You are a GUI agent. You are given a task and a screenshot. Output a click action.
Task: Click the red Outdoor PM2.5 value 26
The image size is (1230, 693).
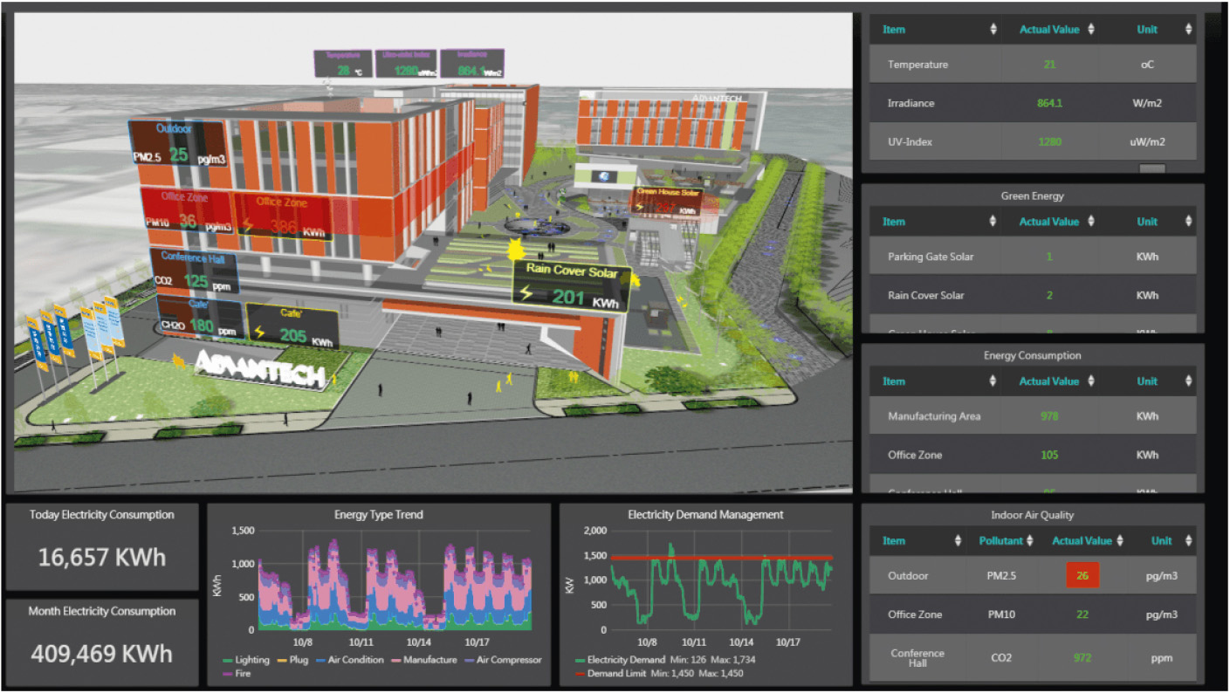pos(1082,576)
